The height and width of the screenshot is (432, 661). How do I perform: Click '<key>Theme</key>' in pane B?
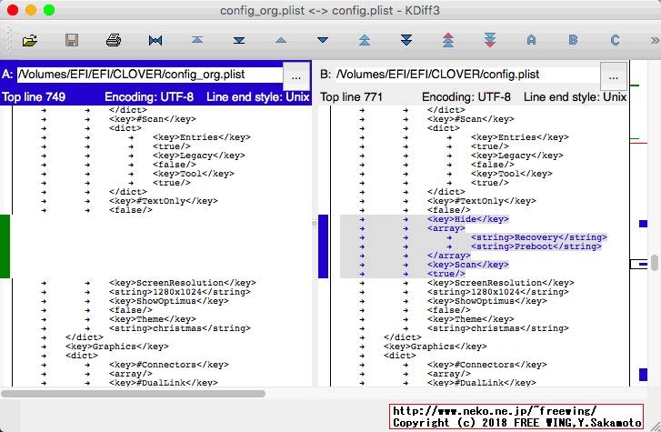tap(470, 319)
